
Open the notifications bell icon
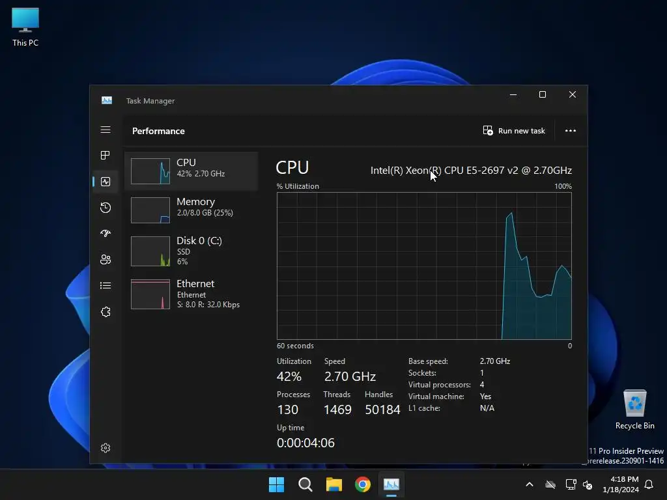[649, 484]
